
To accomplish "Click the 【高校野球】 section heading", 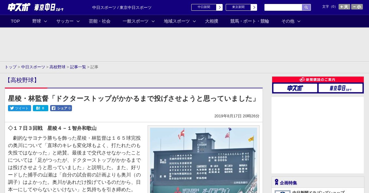I will click(22, 80).
